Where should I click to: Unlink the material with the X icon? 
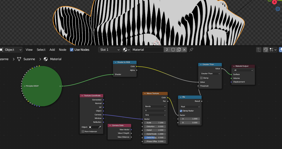[x=184, y=50]
